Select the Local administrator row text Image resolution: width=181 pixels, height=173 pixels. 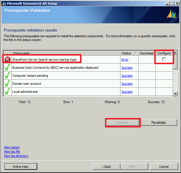point(25,92)
